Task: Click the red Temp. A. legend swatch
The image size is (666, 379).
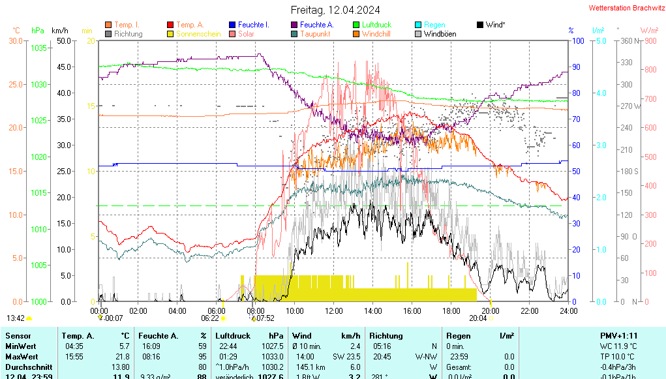Action: point(171,25)
